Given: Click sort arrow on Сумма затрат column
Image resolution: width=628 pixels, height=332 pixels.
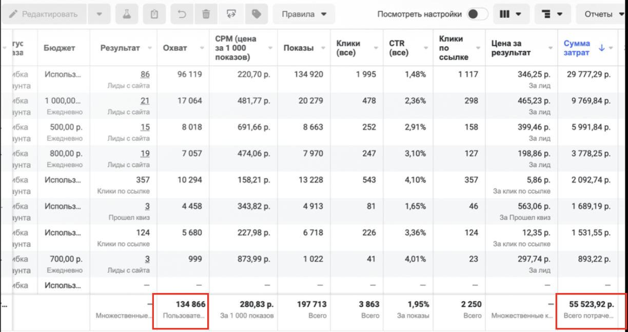Looking at the screenshot, I should click(602, 48).
